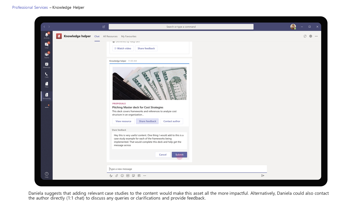Click the search or type a command box
Screen dimensions: 362x203
click(181, 27)
